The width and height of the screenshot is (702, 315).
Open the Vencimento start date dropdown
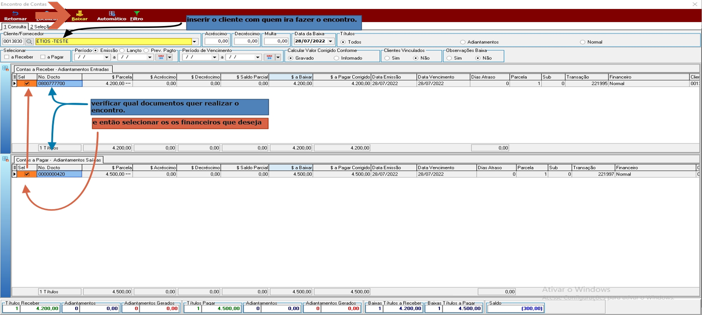pos(214,57)
